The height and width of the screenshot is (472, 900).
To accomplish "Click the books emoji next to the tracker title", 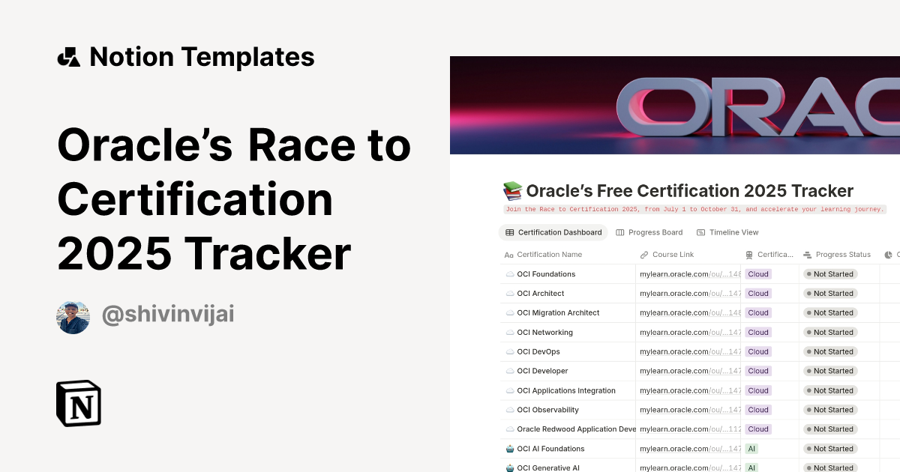I will tap(512, 191).
